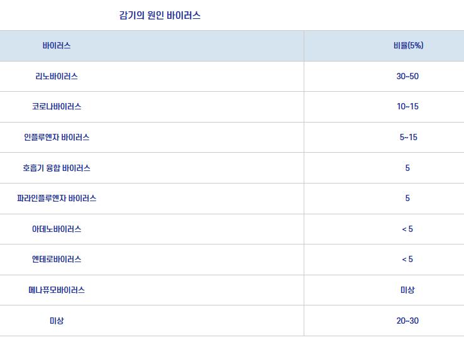Select the 인플루엔자 바이러스 cell
Image resolution: width=464 pixels, height=357 pixels.
[57, 137]
